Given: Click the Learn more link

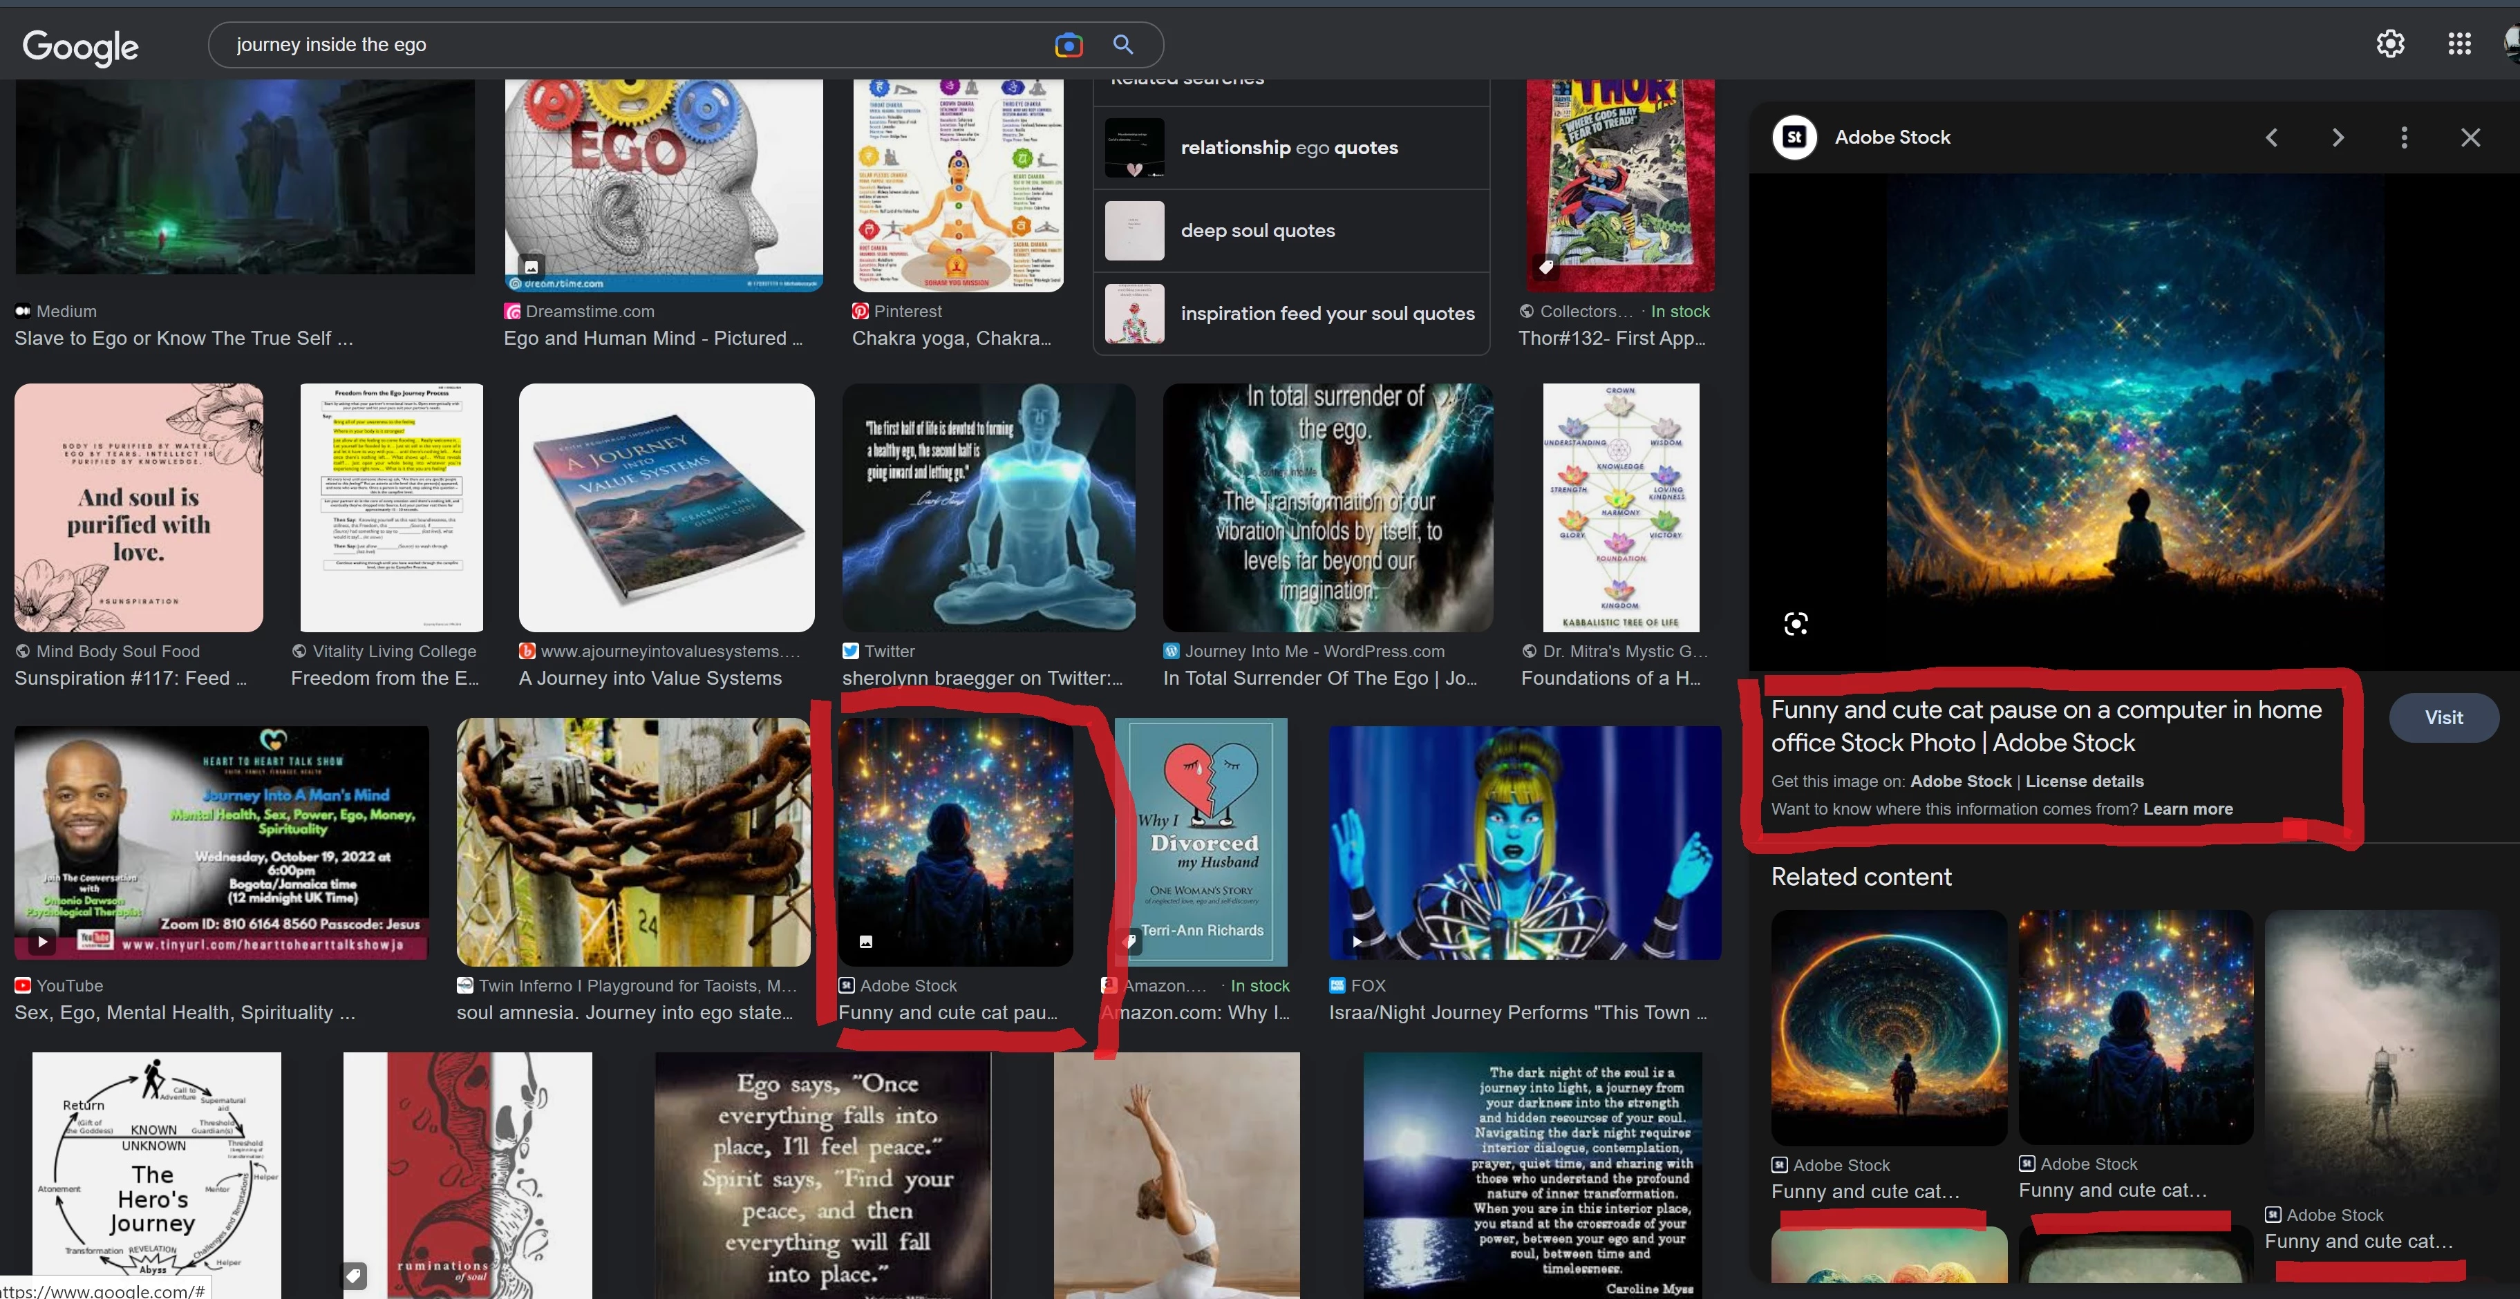Looking at the screenshot, I should pos(2188,809).
